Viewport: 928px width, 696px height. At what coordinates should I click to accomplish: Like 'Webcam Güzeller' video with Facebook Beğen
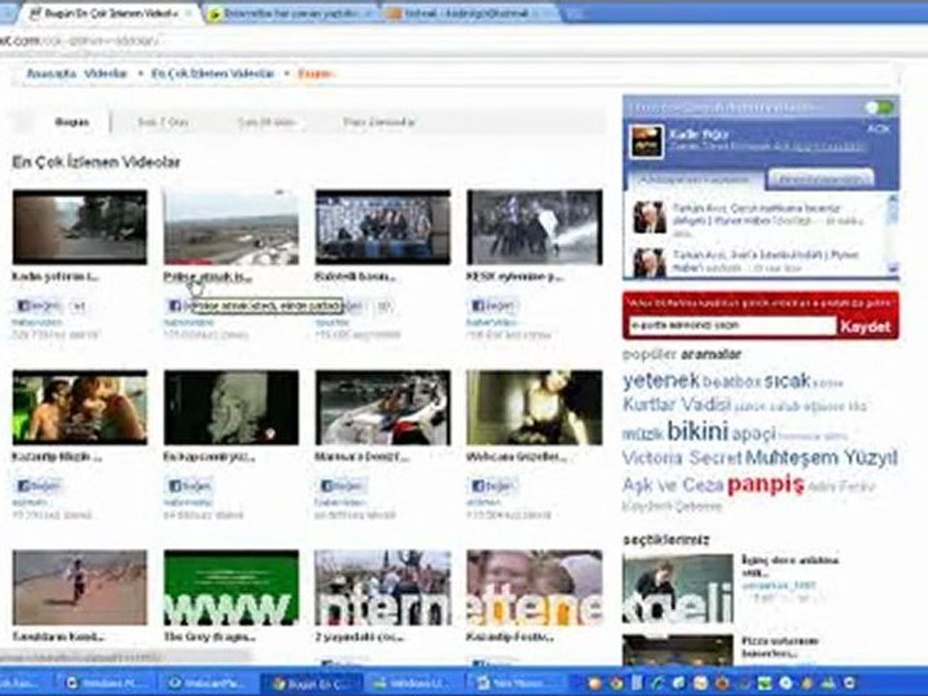point(493,486)
